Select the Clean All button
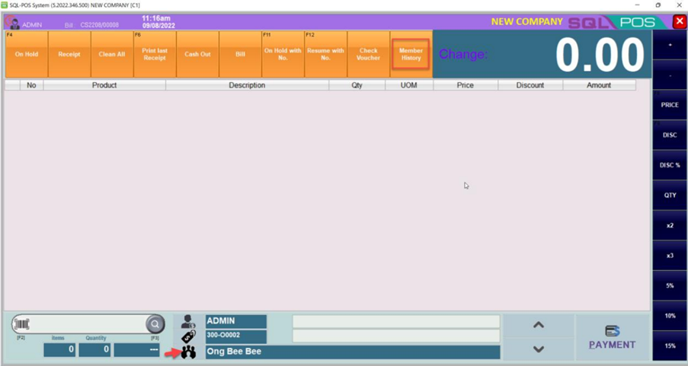The width and height of the screenshot is (688, 366). coord(112,55)
